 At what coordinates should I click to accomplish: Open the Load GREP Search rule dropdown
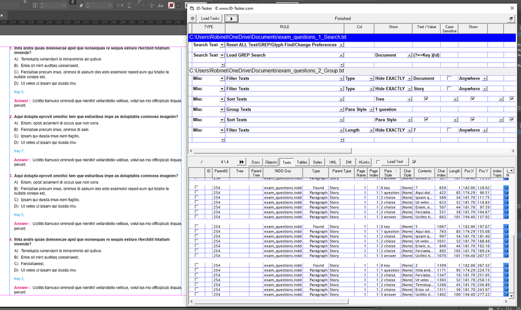[x=341, y=55]
